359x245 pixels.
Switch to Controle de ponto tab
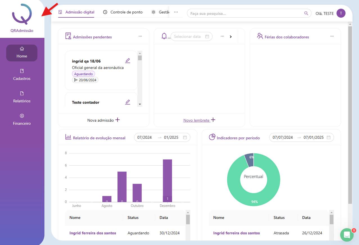[123, 12]
